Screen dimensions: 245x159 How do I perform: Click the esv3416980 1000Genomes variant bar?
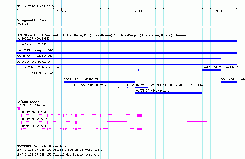pyautogui.click(x=142, y=87)
